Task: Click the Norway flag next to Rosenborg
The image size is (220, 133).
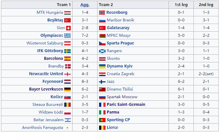Action: [x=102, y=12]
